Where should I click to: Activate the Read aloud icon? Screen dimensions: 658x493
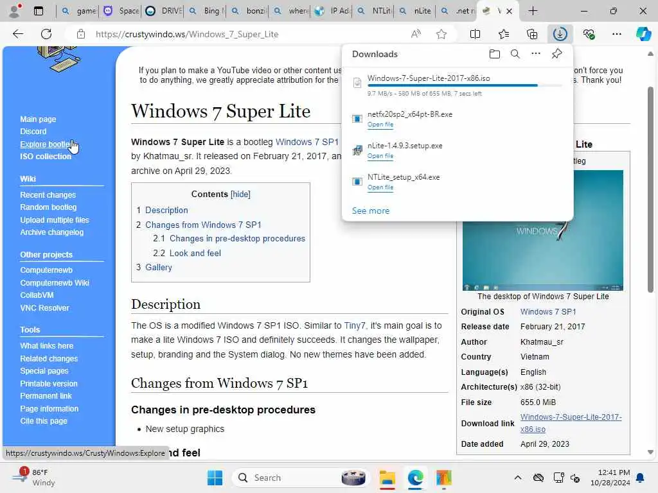pos(416,34)
